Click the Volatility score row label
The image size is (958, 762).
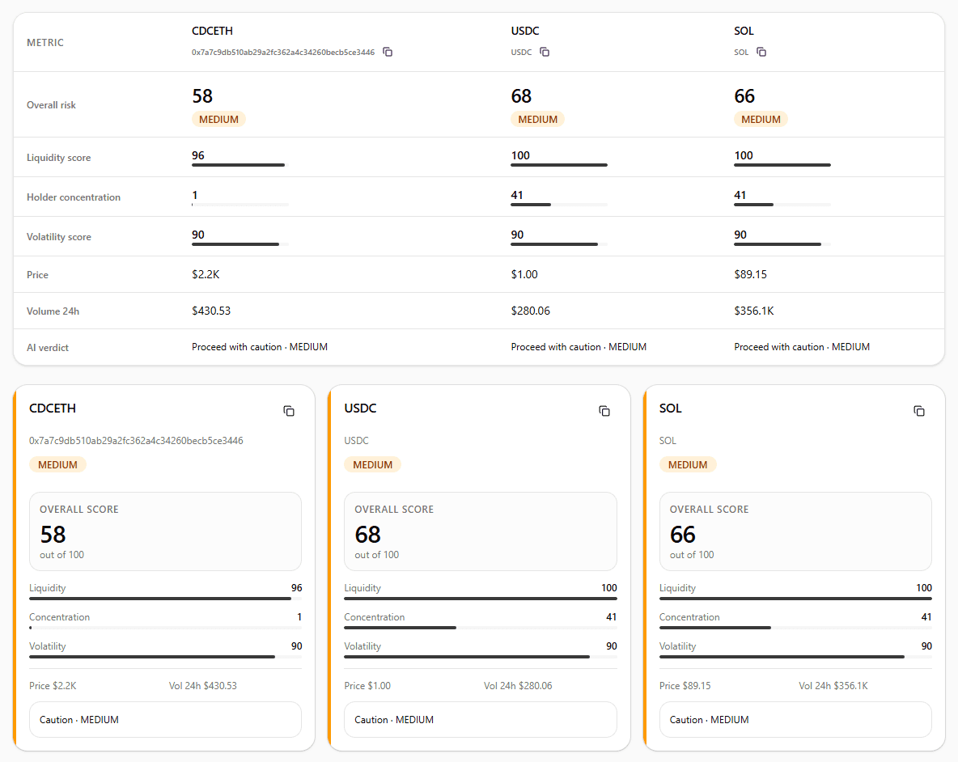click(x=58, y=237)
